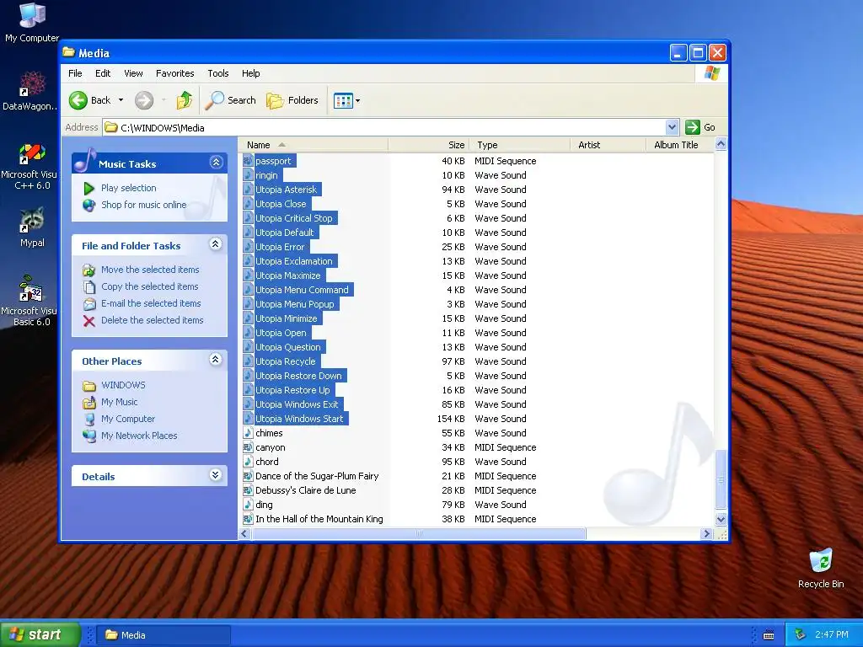This screenshot has width=863, height=647.
Task: Click the Views icon in toolbar
Action: tap(343, 101)
